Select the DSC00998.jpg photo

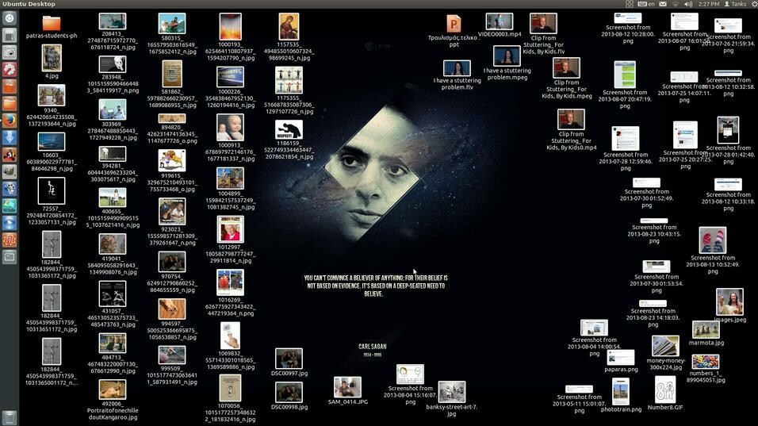(289, 396)
